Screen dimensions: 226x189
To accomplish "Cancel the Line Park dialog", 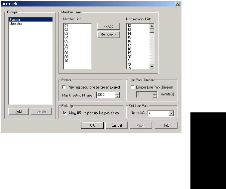I will click(x=117, y=125).
